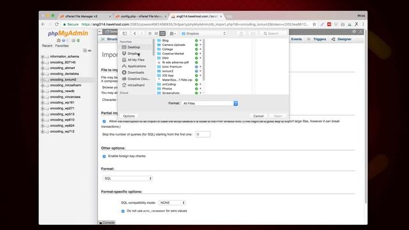Open SQL compatibility mode NONE dropdown

coord(172,203)
